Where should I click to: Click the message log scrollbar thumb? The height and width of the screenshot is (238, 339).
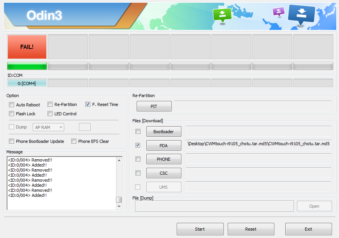tap(119, 200)
